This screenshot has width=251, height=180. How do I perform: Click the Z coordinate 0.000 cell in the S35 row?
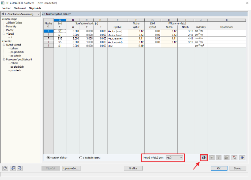(100, 38)
